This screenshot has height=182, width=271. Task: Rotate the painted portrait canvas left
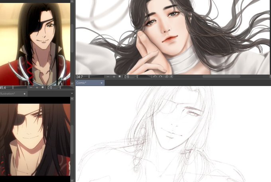point(155,76)
